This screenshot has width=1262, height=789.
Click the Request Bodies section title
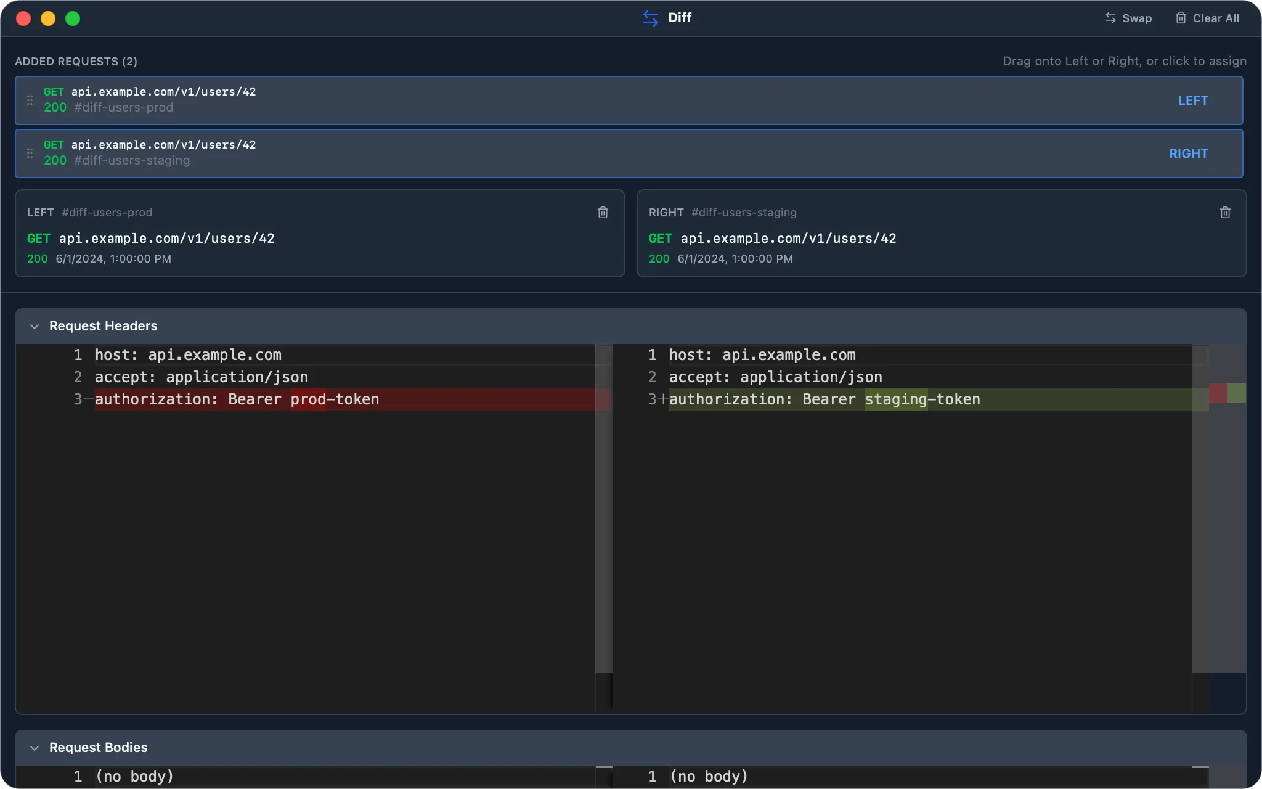point(99,748)
